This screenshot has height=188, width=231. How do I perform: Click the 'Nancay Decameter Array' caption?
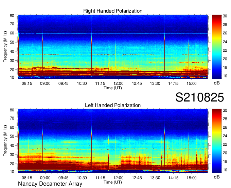pyautogui.click(x=50, y=184)
